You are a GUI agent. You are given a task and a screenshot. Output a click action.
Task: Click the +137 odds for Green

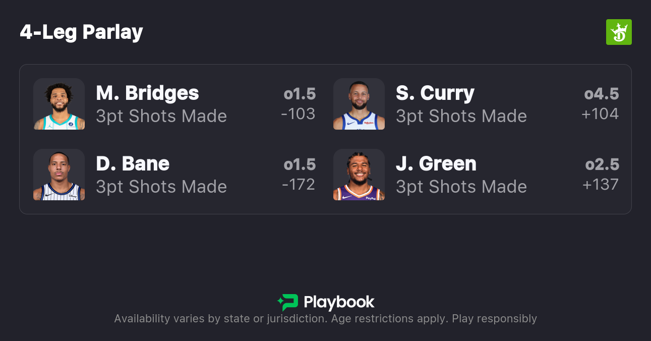tap(600, 185)
